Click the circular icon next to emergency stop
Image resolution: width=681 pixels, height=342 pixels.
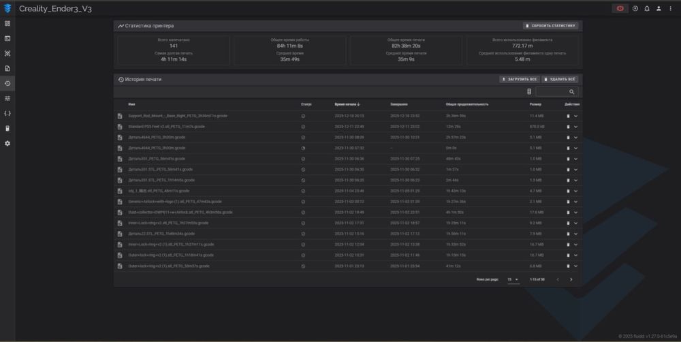click(x=635, y=8)
